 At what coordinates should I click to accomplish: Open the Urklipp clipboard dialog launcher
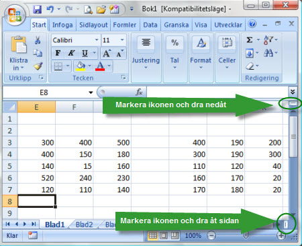pos(41,77)
